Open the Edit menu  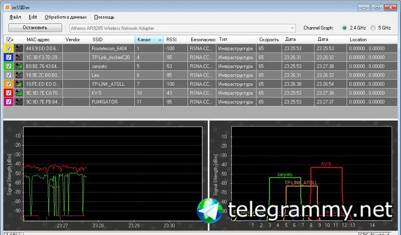33,17
